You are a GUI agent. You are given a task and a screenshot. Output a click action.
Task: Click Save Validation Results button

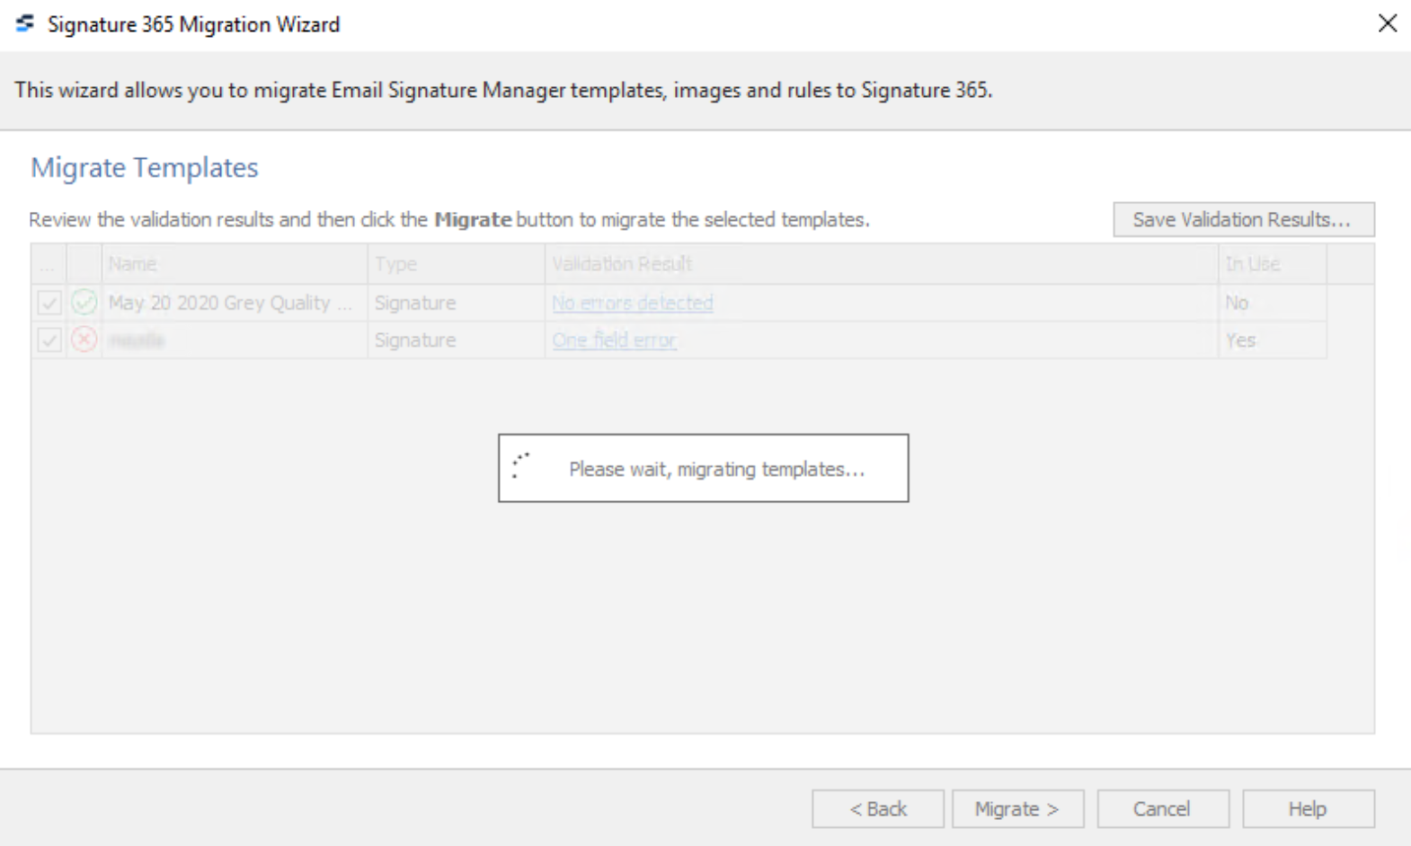(x=1244, y=219)
